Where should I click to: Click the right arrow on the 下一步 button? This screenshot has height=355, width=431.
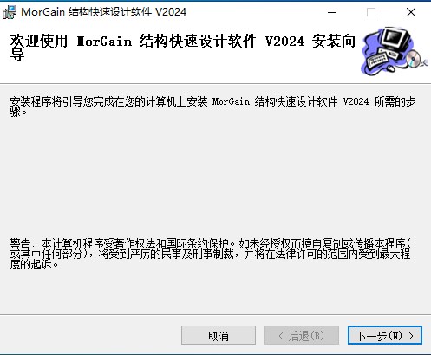coord(411,336)
